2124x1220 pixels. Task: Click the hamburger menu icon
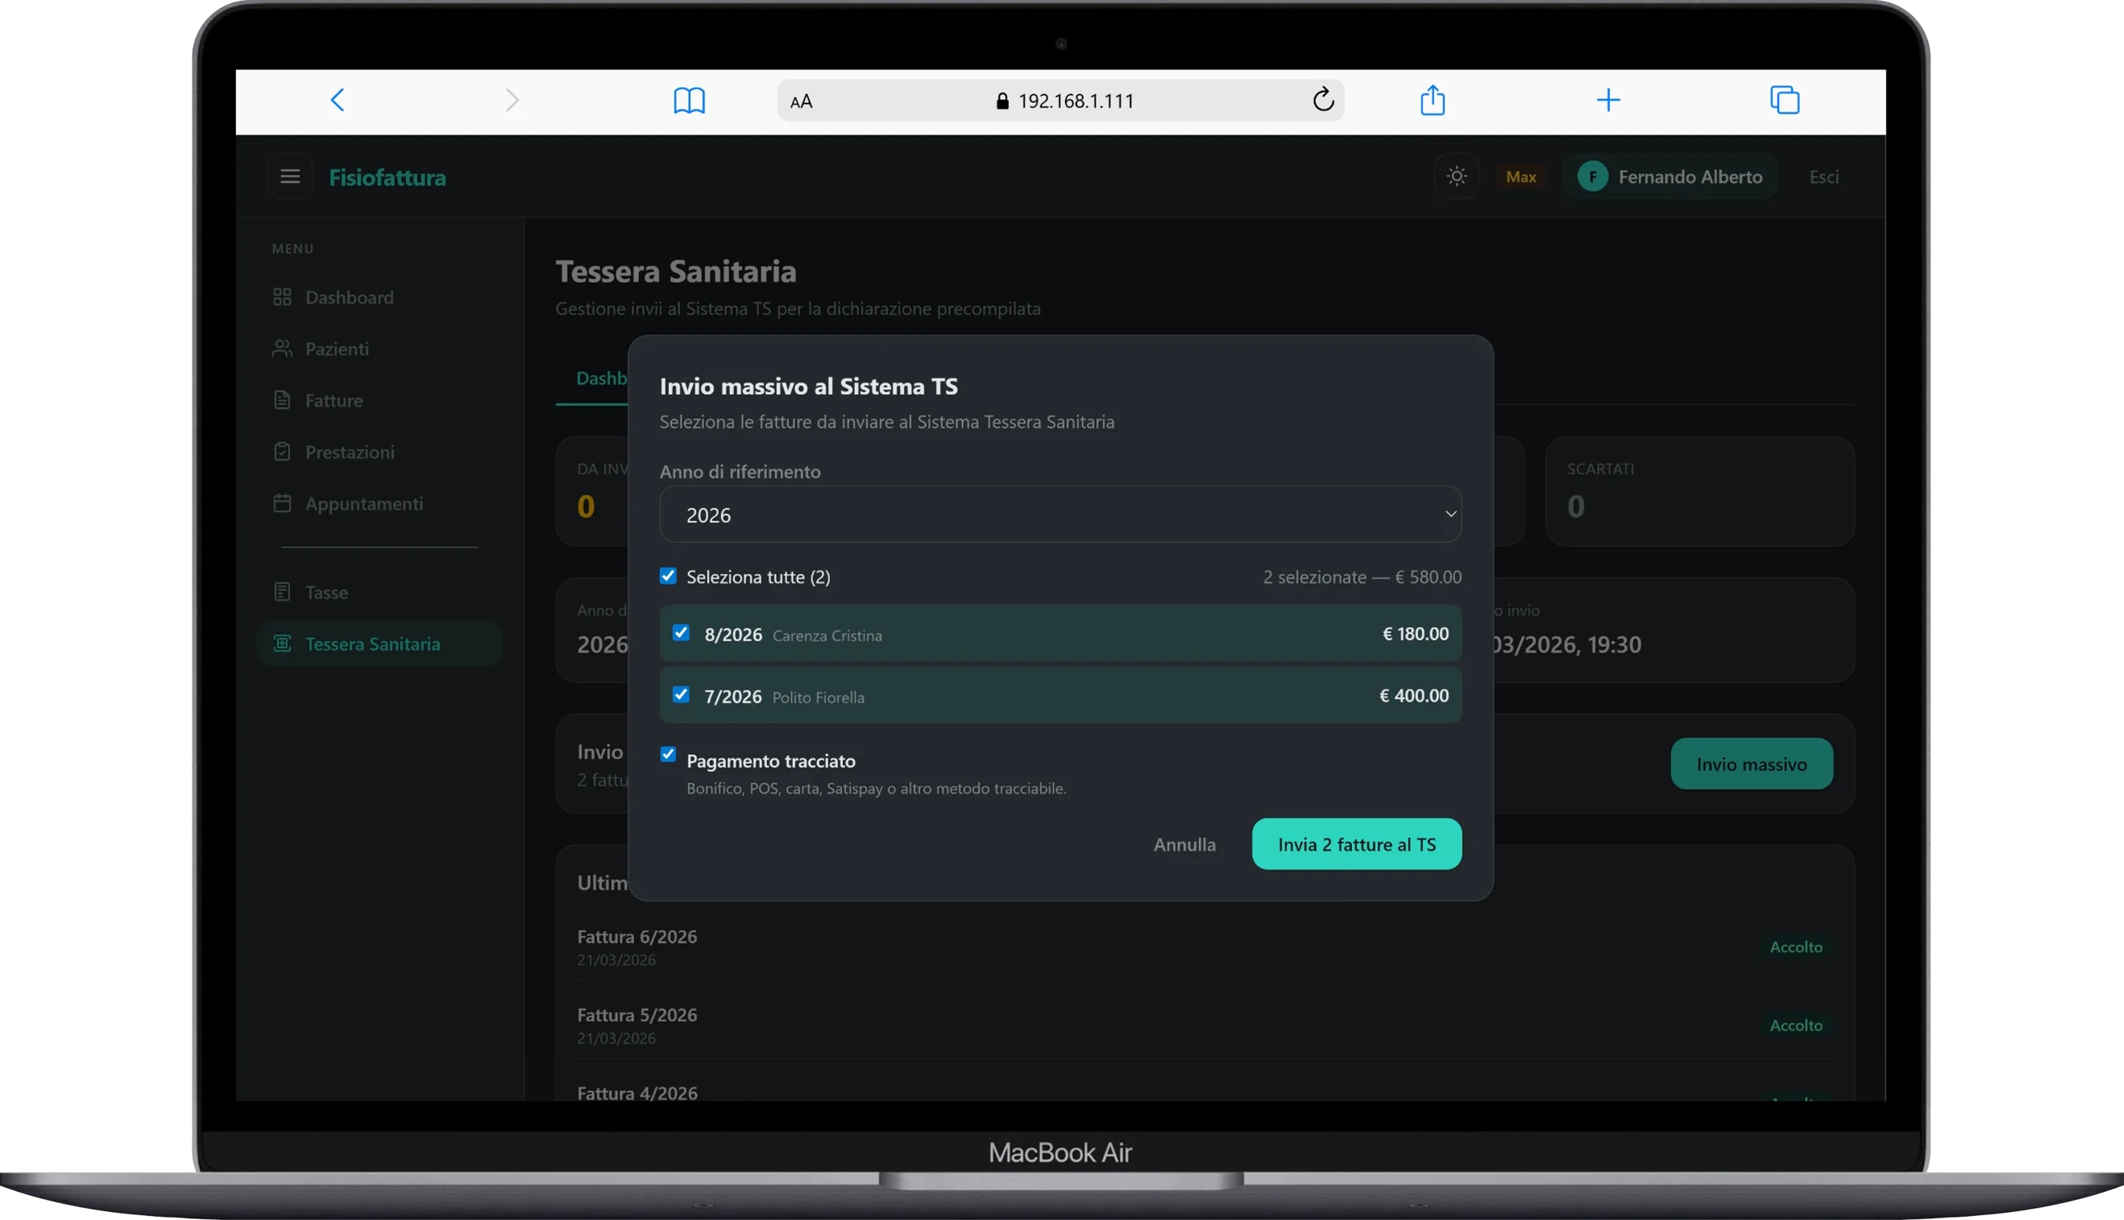click(x=290, y=176)
